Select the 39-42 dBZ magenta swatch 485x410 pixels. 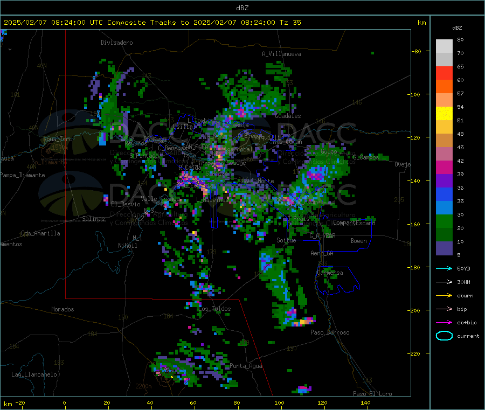pos(444,167)
